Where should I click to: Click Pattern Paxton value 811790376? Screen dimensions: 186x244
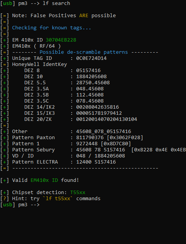[90, 138]
